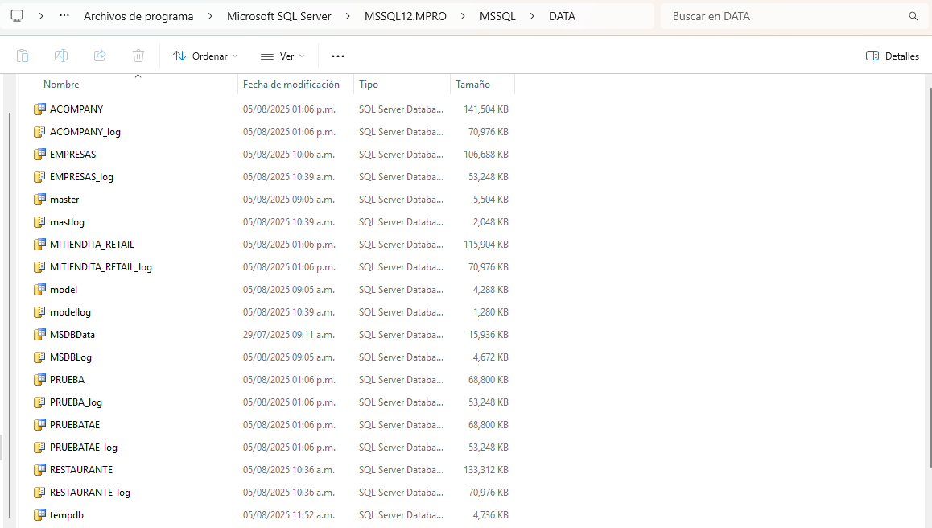Expand chevron after Microsoft SQL Server
Image resolution: width=932 pixels, height=528 pixels.
pos(348,16)
